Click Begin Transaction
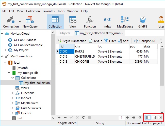165x126 pixels. (72, 41)
